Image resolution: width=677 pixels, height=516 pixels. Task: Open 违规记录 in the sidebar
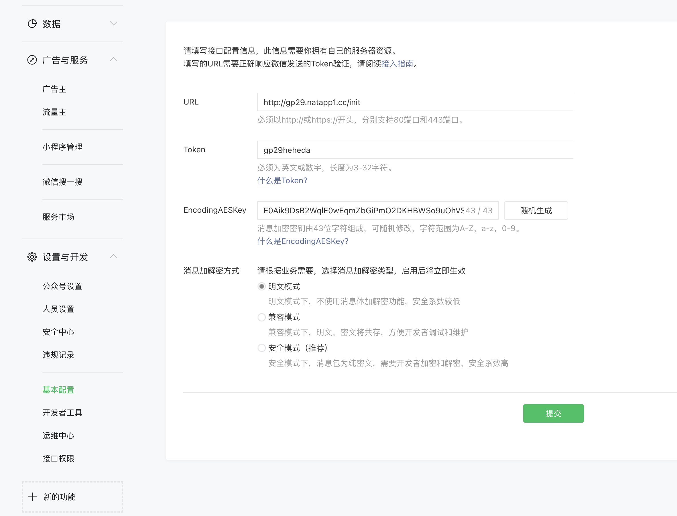[x=58, y=355]
